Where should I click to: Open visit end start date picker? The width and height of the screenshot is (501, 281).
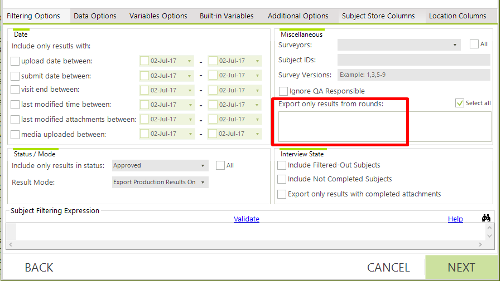tap(190, 91)
